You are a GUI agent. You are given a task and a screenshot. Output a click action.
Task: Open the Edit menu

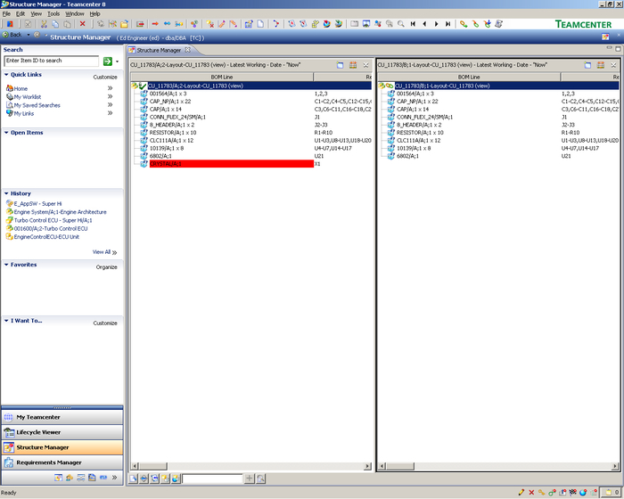[x=21, y=13]
